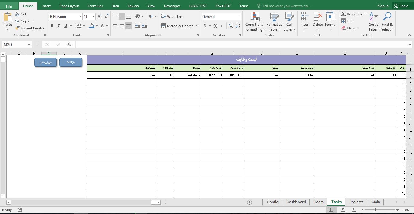Viewport: 414px width, 214px height.
Task: Click the Delete cells icon
Action: pos(318,17)
